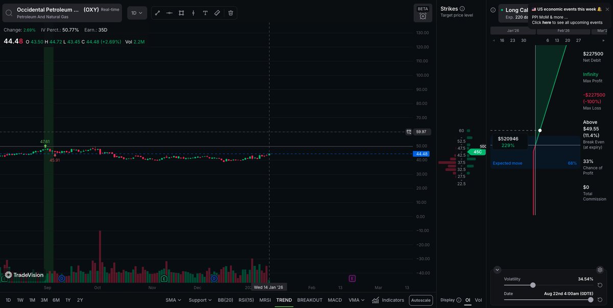
Task: Select the ruler measure tool
Action: [x=217, y=13]
